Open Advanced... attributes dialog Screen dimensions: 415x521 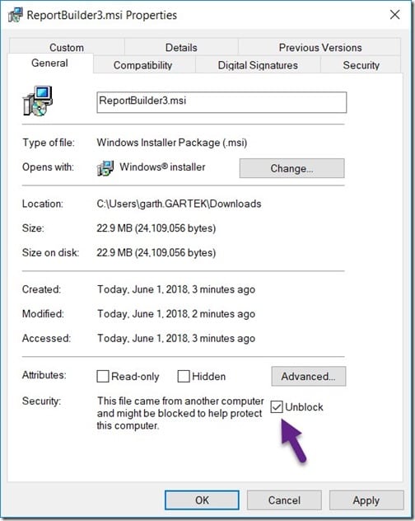click(309, 376)
